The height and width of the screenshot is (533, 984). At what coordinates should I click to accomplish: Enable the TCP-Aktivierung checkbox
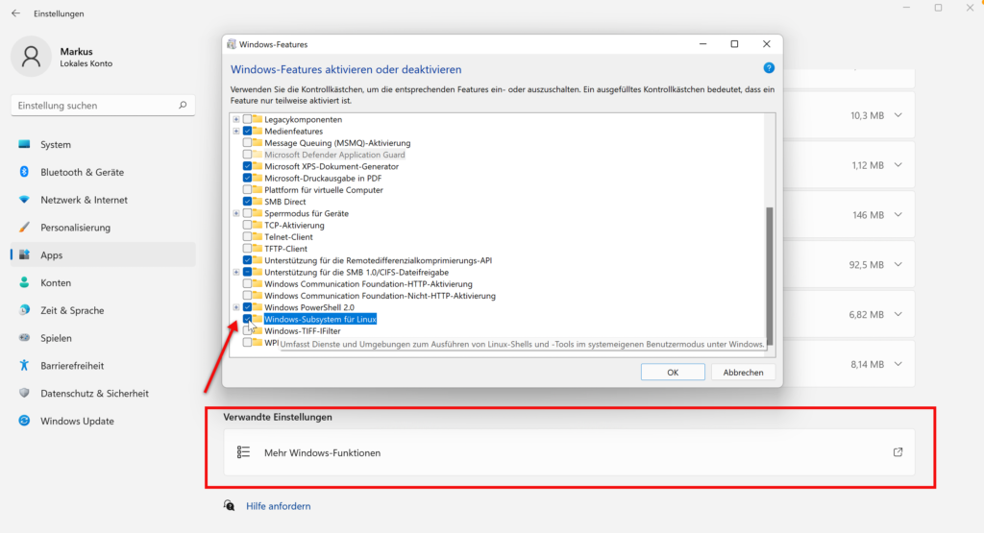pos(247,225)
